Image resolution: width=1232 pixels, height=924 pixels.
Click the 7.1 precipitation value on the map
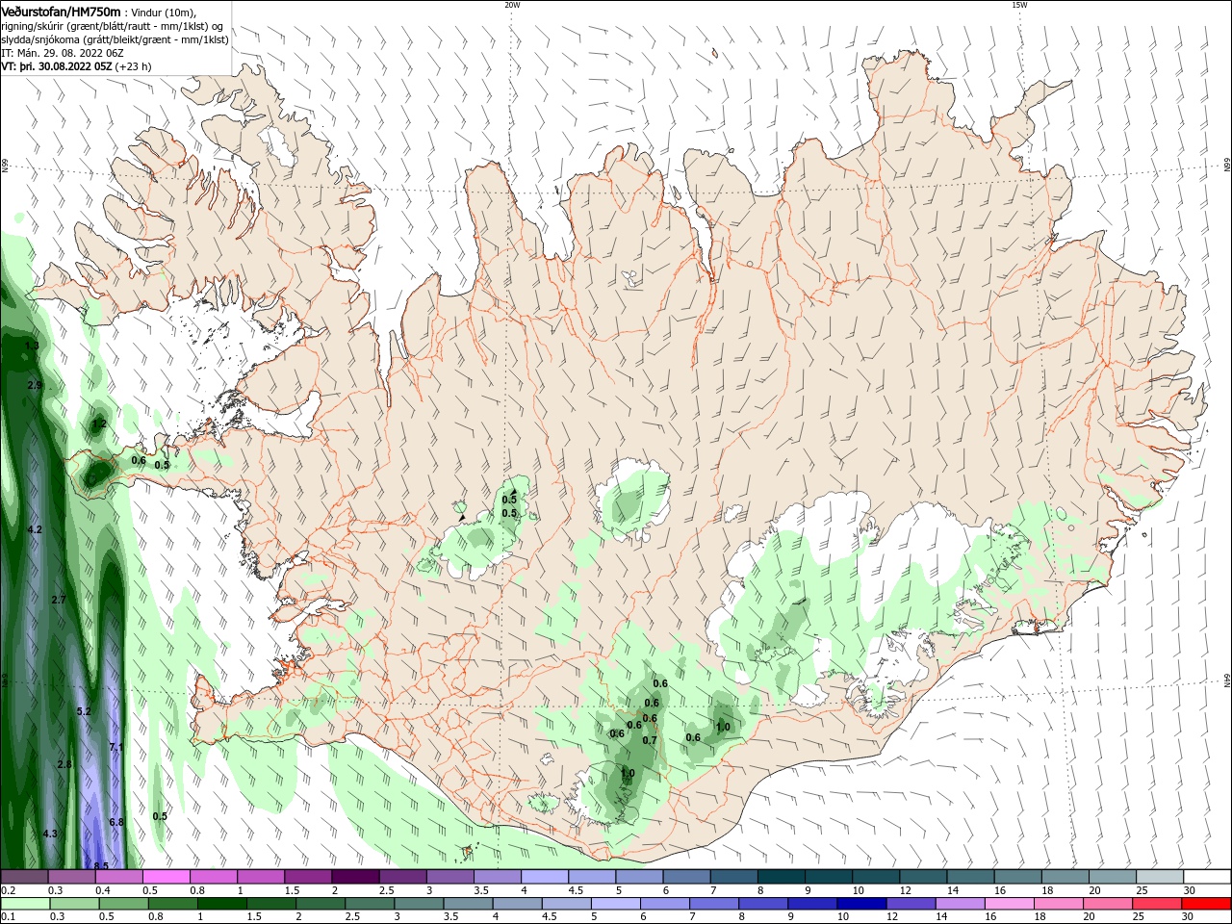pyautogui.click(x=116, y=747)
